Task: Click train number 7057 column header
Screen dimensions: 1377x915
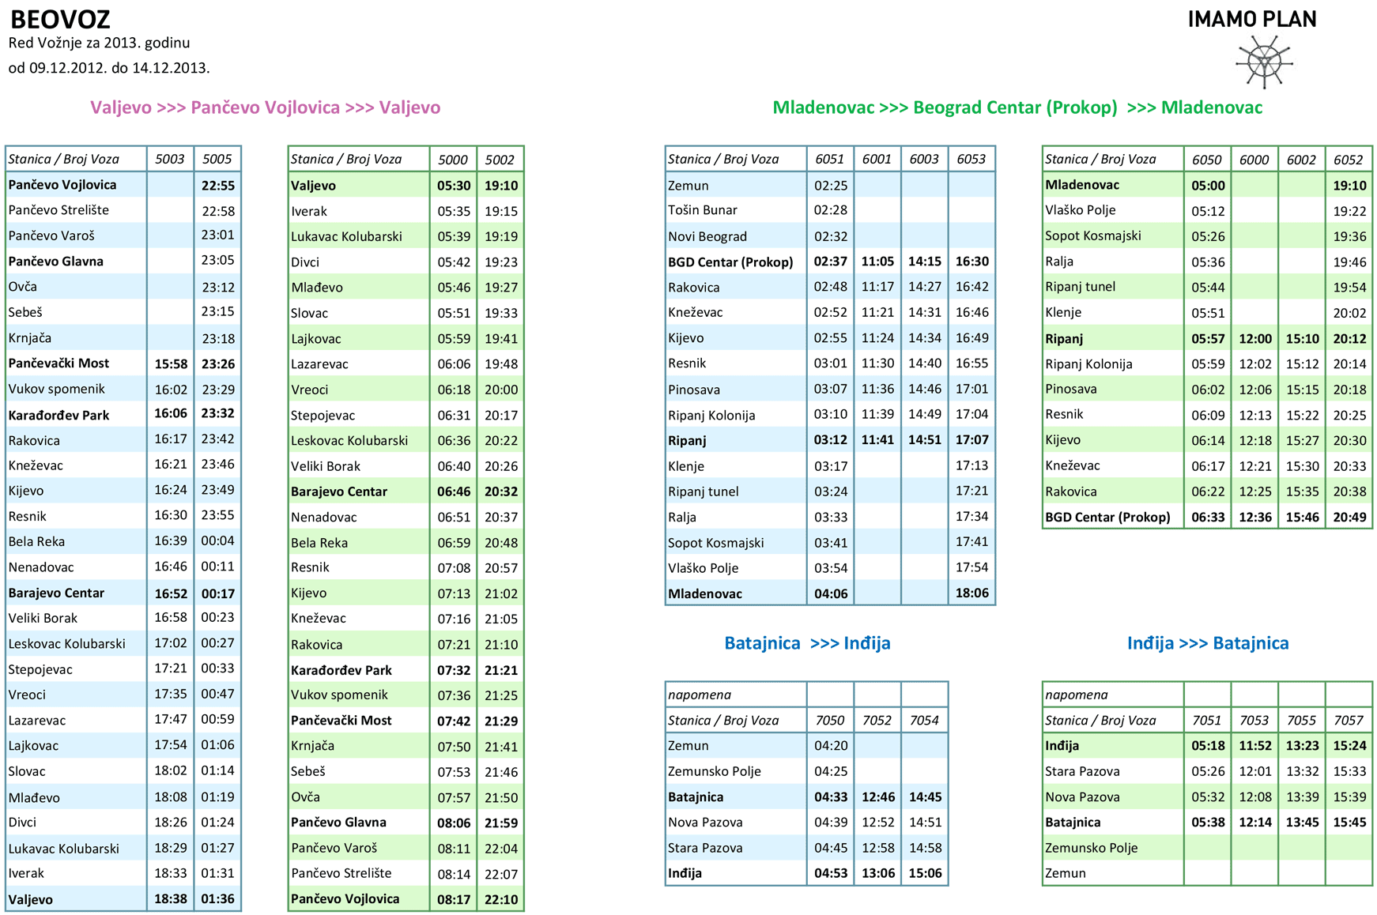Action: (x=1349, y=720)
